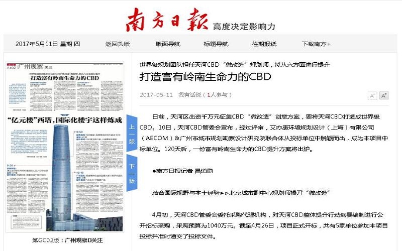Open the 往期报纸 archive picker
Image resolution: width=402 pixels, height=251 pixels.
(264, 44)
